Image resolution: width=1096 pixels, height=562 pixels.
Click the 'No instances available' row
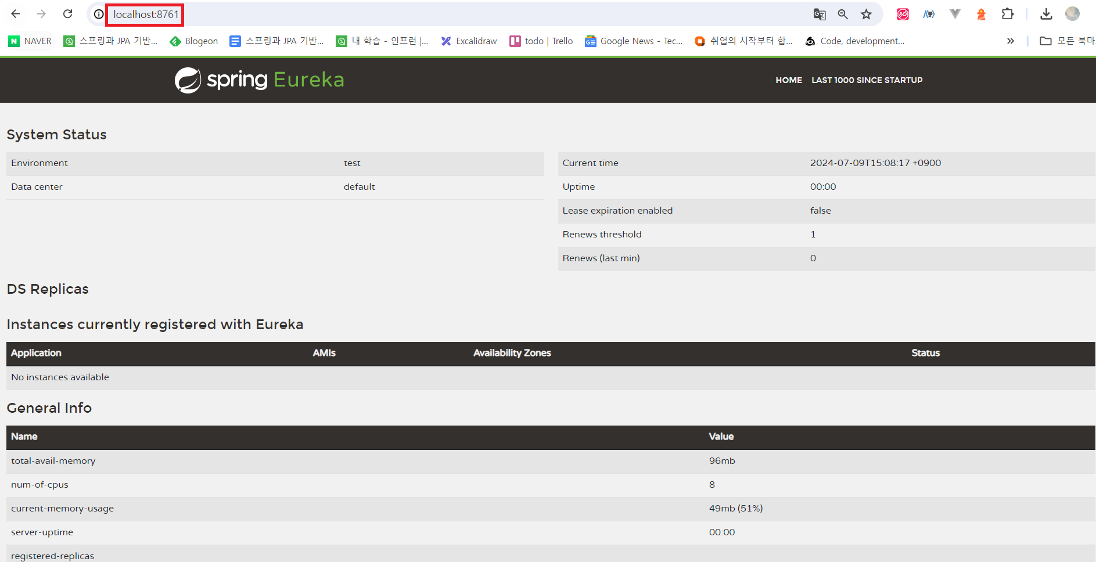click(x=551, y=377)
